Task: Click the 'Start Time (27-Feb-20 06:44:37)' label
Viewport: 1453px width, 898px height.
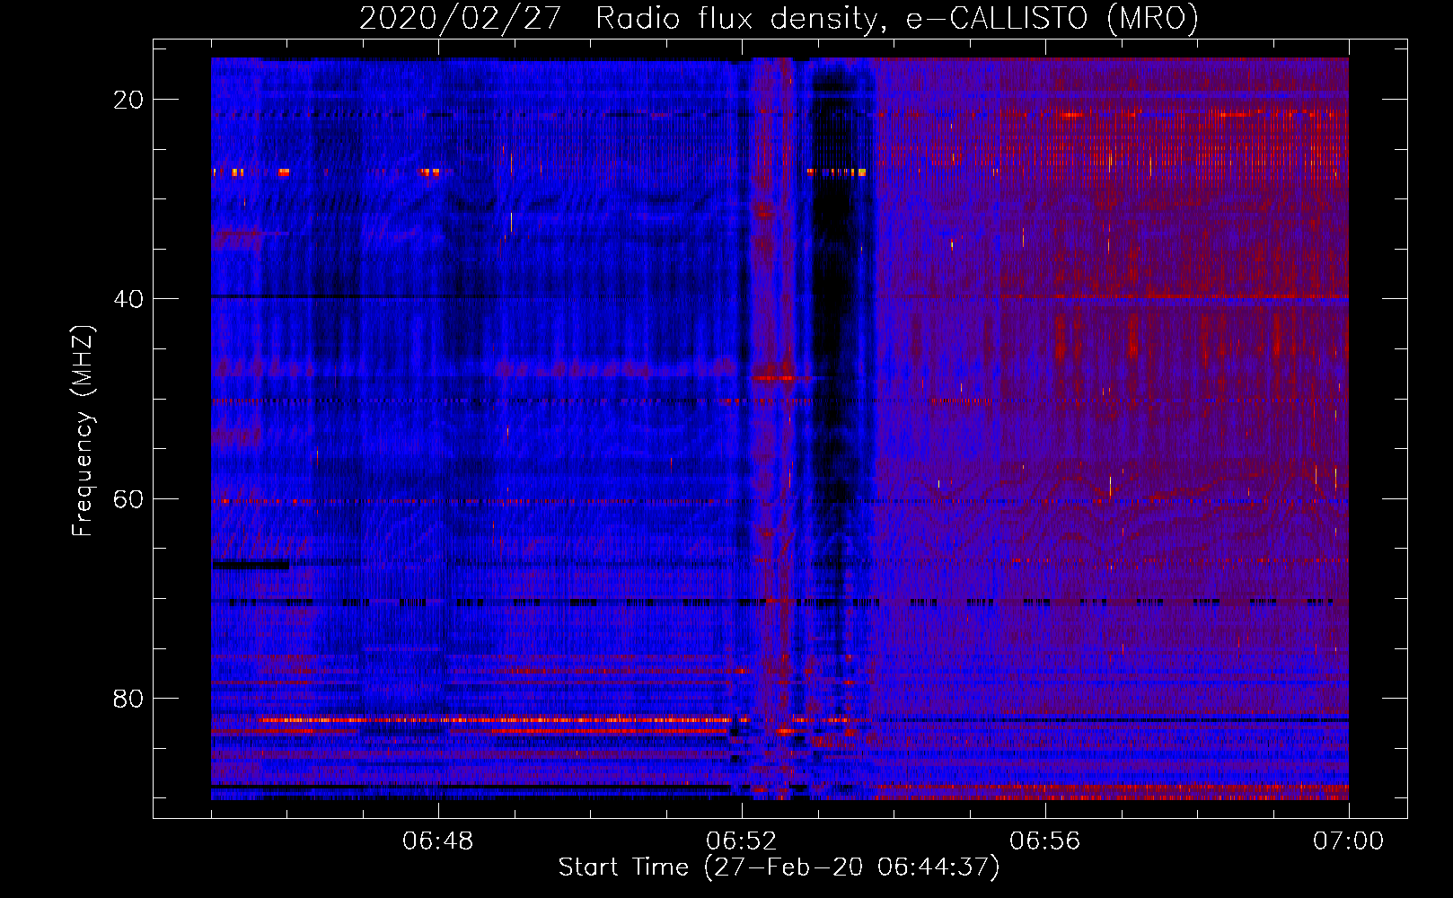Action: click(x=779, y=867)
